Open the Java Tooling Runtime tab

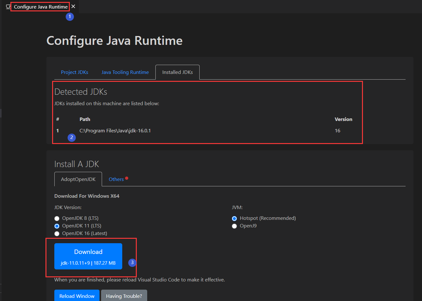125,72
